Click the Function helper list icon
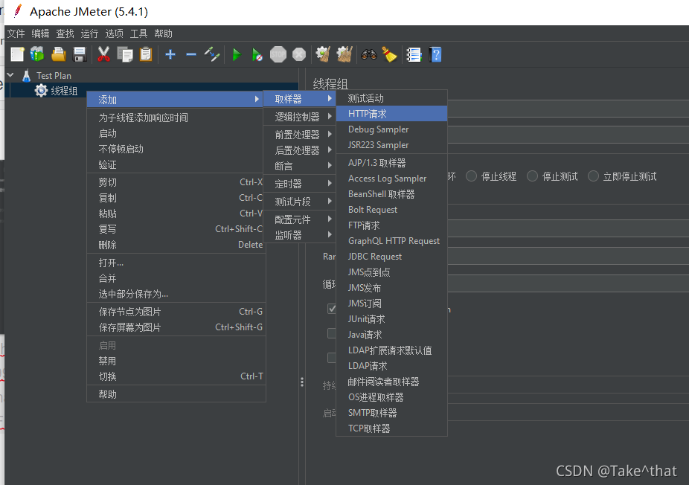Screen dimensions: 689x485 (414, 54)
